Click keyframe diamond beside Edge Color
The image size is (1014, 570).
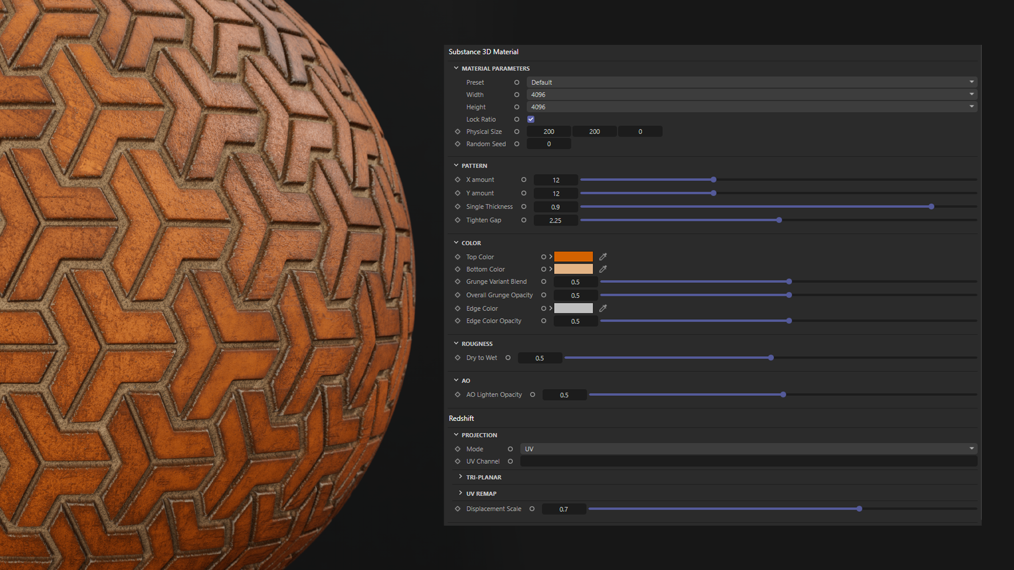tap(457, 308)
